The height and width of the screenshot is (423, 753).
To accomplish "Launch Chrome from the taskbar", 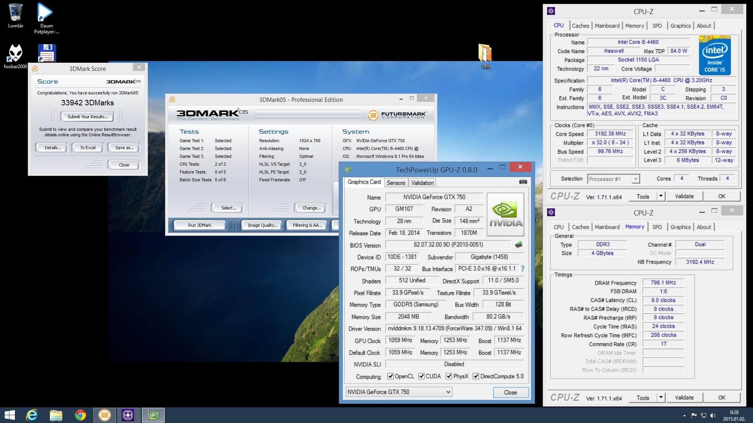I will (80, 415).
